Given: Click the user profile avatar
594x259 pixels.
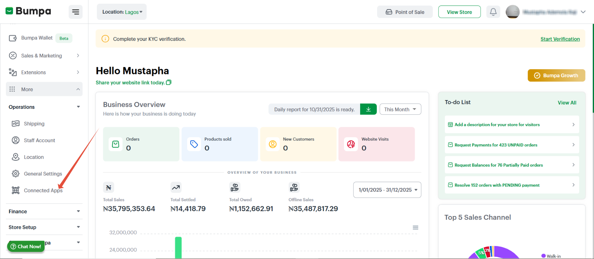Looking at the screenshot, I should 513,12.
